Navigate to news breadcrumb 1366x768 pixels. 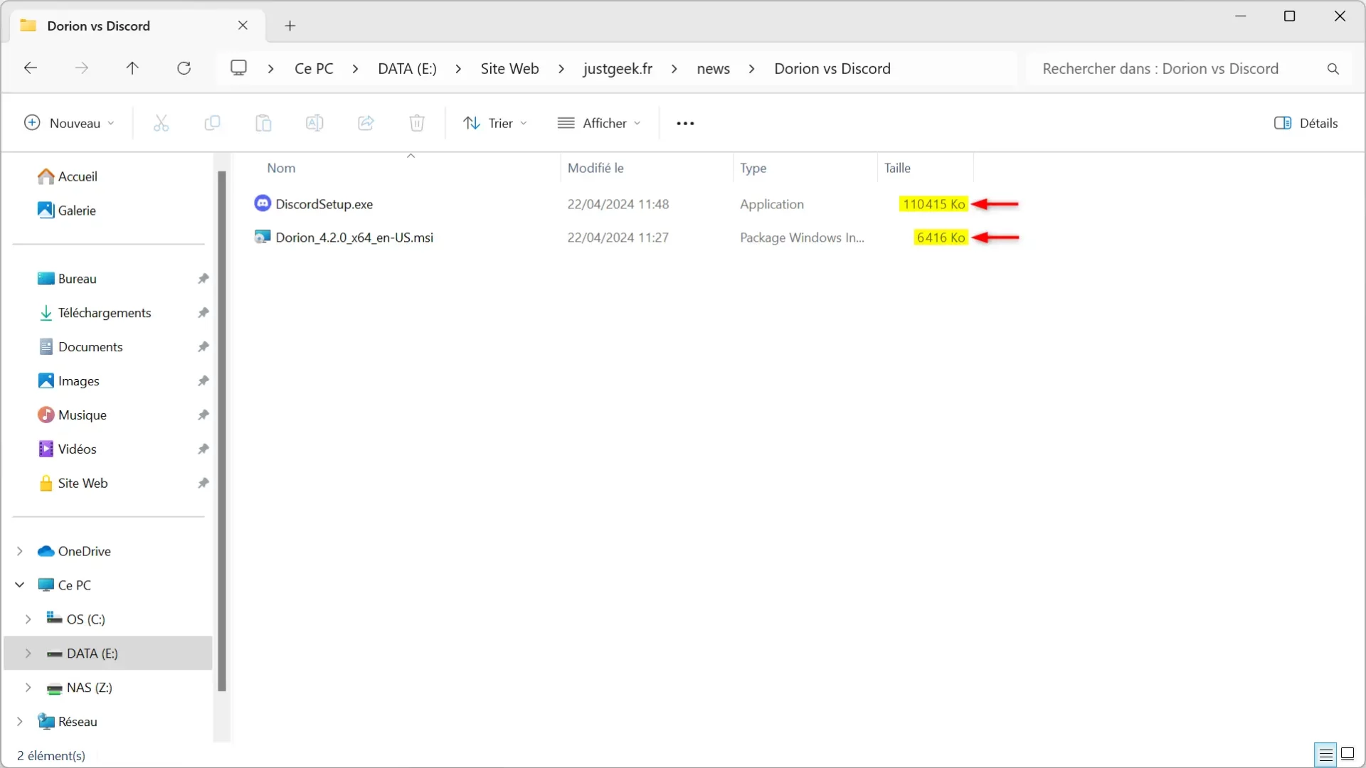(713, 68)
